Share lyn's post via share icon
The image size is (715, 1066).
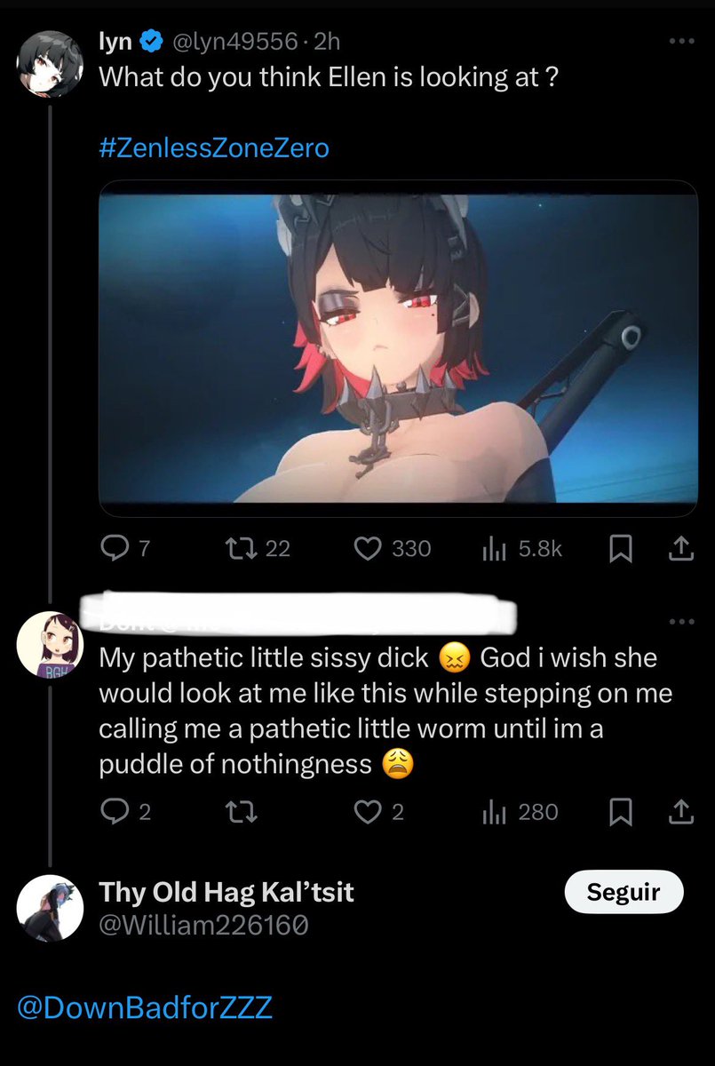(679, 550)
